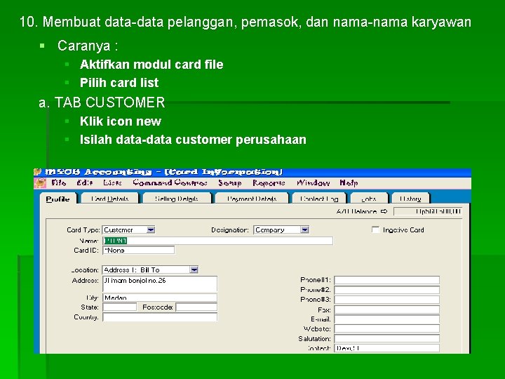This screenshot has width=505, height=379.
Task: Switch to the History tab
Action: (x=410, y=199)
